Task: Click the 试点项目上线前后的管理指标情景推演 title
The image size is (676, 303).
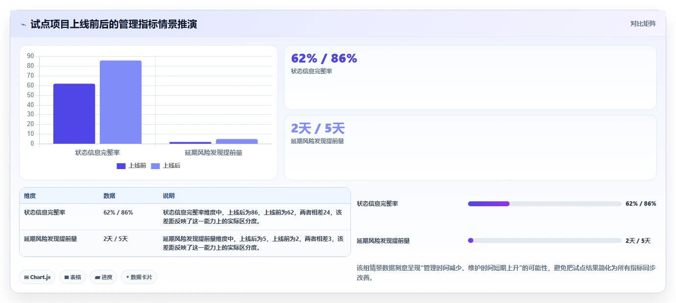Action: (114, 24)
